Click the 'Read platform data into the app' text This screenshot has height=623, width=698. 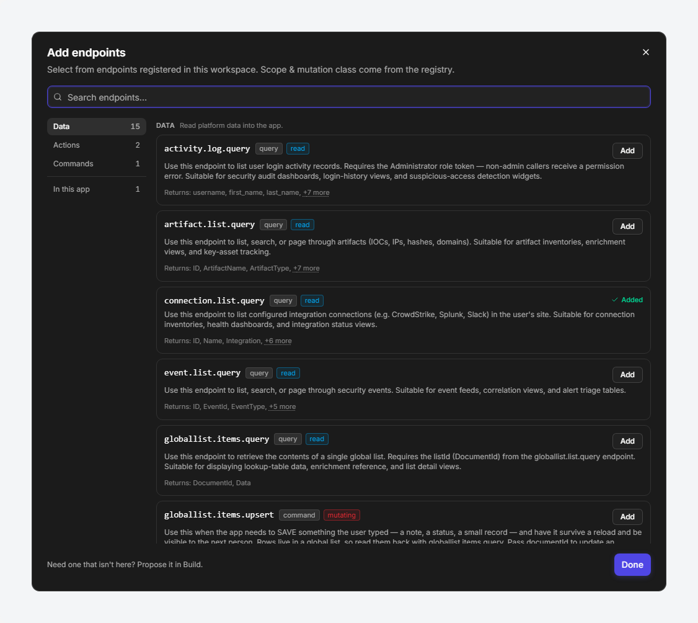pyautogui.click(x=231, y=126)
